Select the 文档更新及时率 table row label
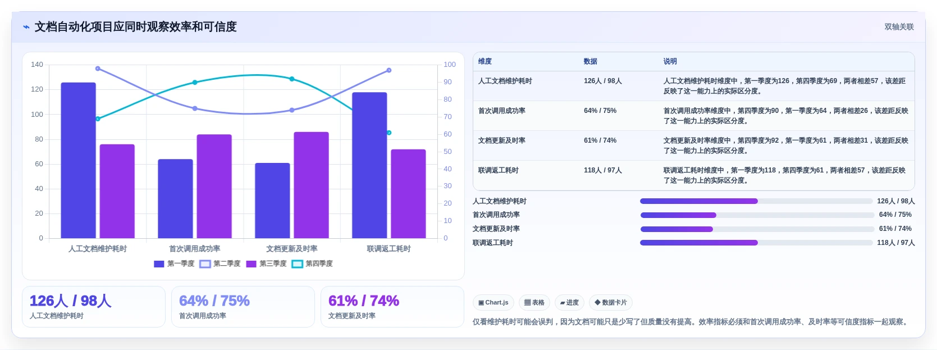Screen dimensions: 937x350 [x=502, y=140]
